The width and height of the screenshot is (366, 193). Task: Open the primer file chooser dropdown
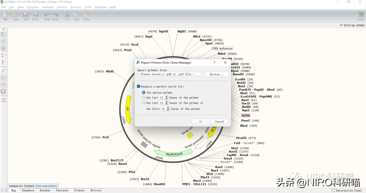tap(170, 74)
